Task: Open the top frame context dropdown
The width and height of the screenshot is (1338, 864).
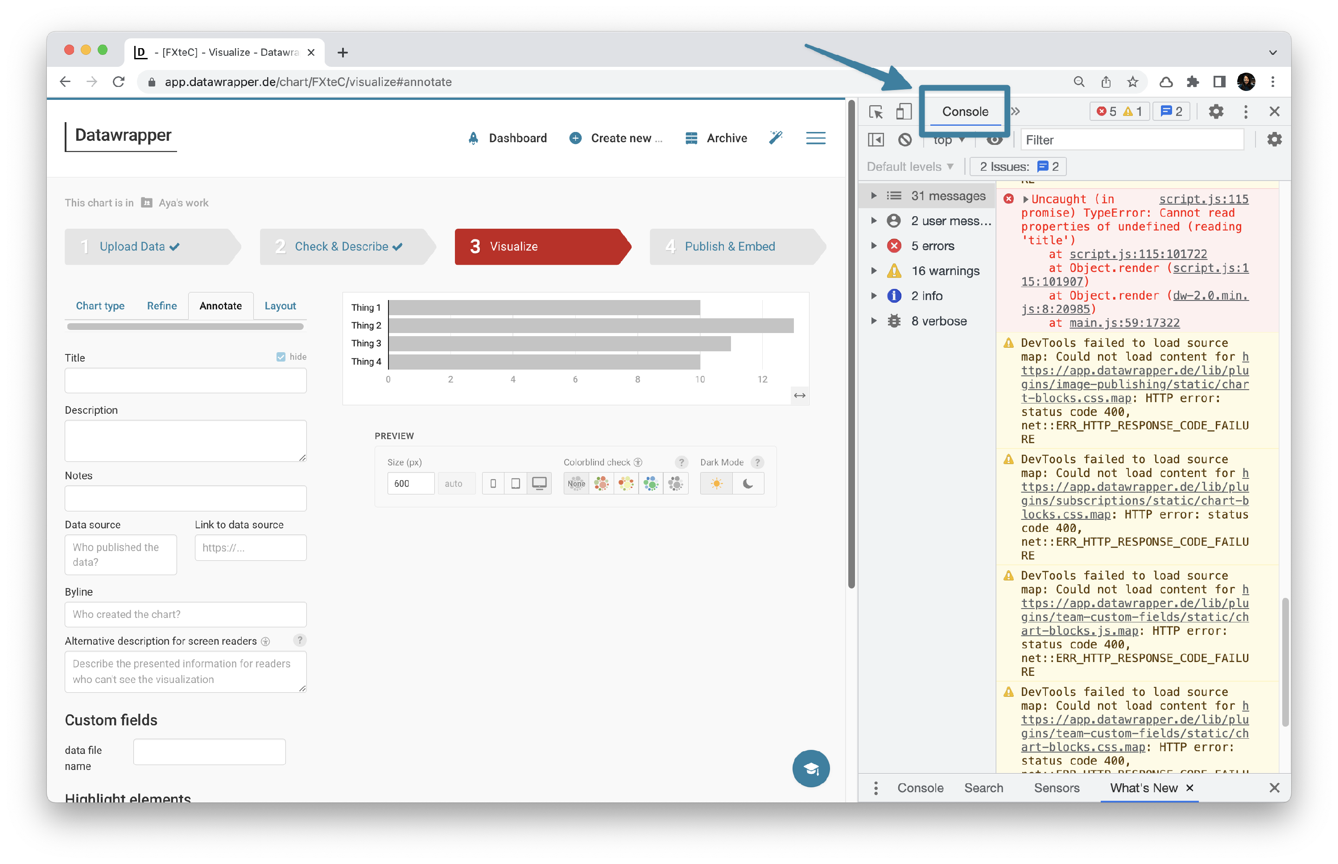Action: 948,140
